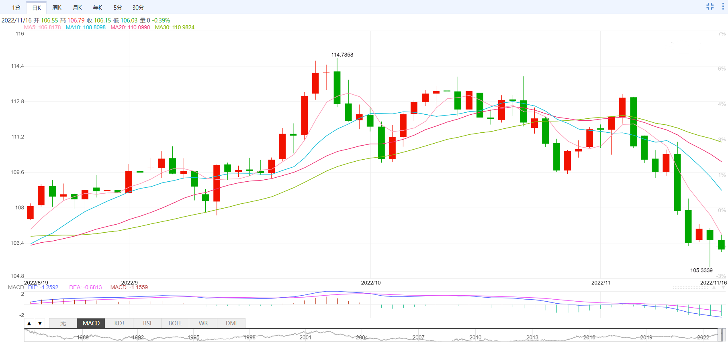Viewport: 728px width, 351px height.
Task: Show the DMI indicator
Action: (x=231, y=323)
